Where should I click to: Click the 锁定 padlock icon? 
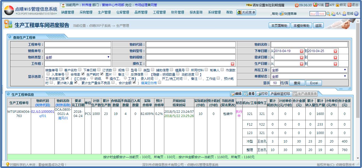pos(338,5)
